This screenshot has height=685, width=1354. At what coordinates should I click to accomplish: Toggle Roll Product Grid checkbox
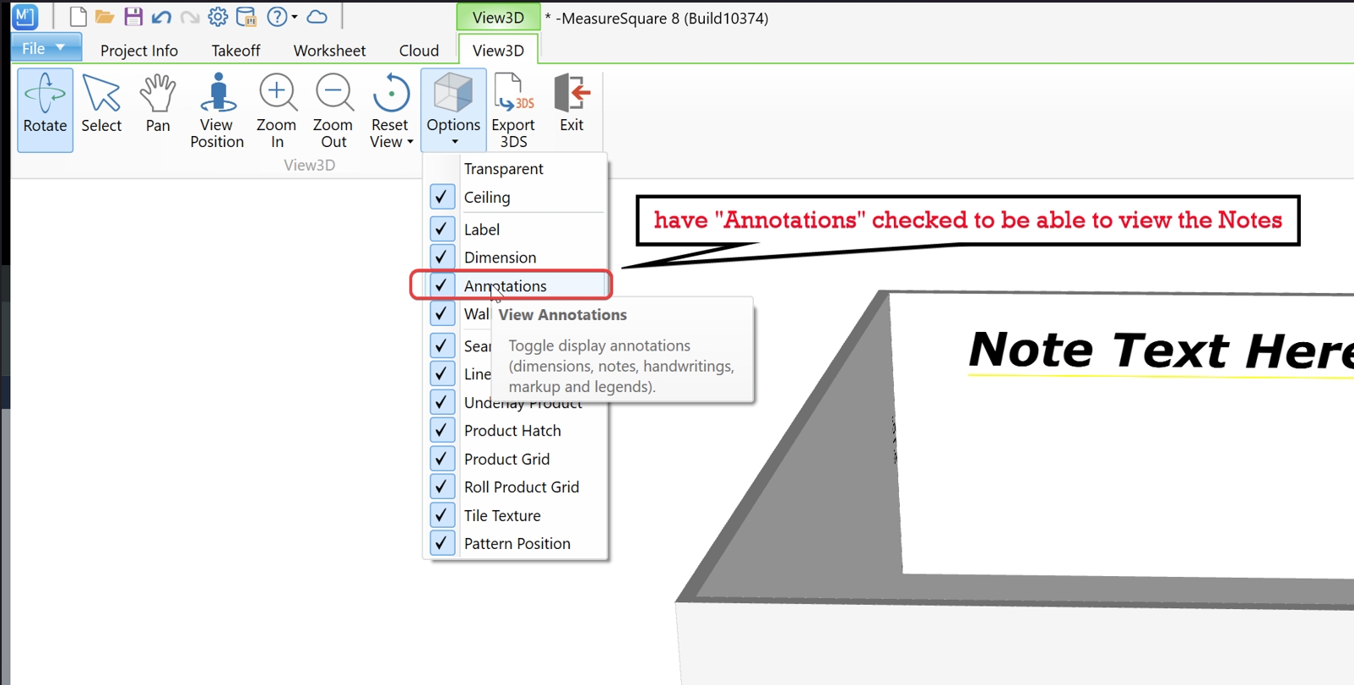pos(442,487)
